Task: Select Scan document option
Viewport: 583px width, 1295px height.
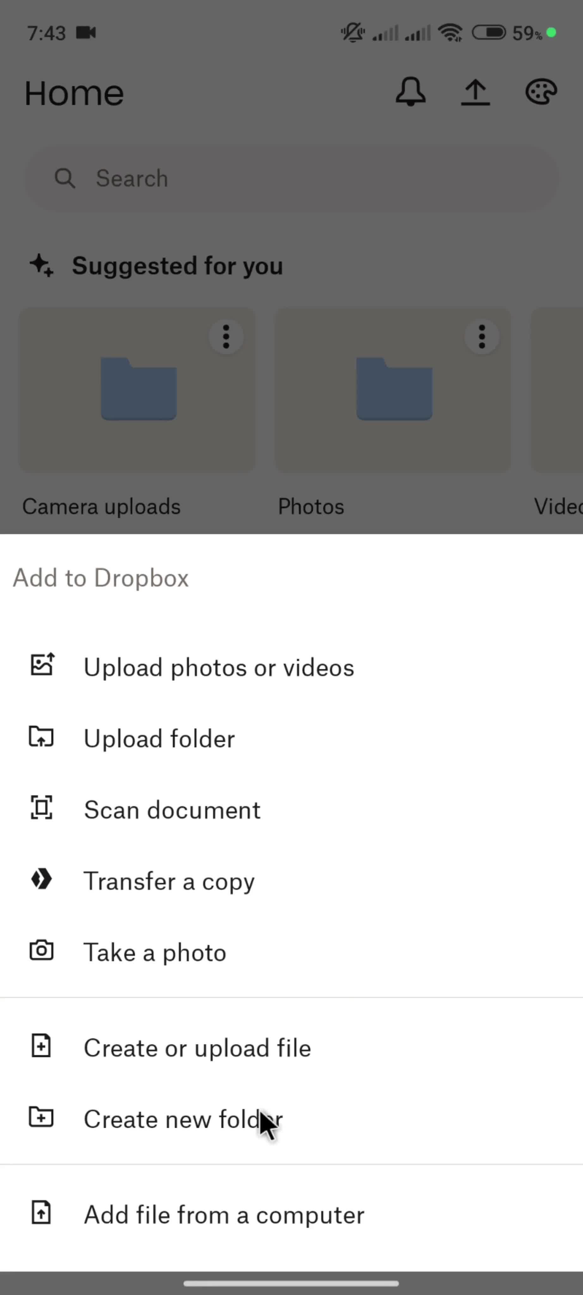Action: coord(291,810)
